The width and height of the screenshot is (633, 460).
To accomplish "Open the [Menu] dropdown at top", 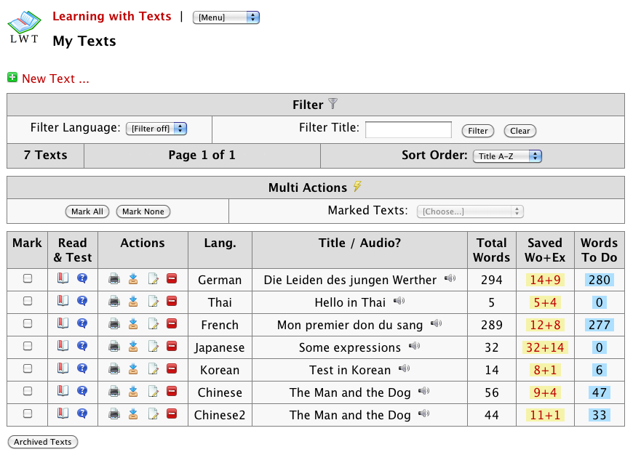I will tap(226, 17).
